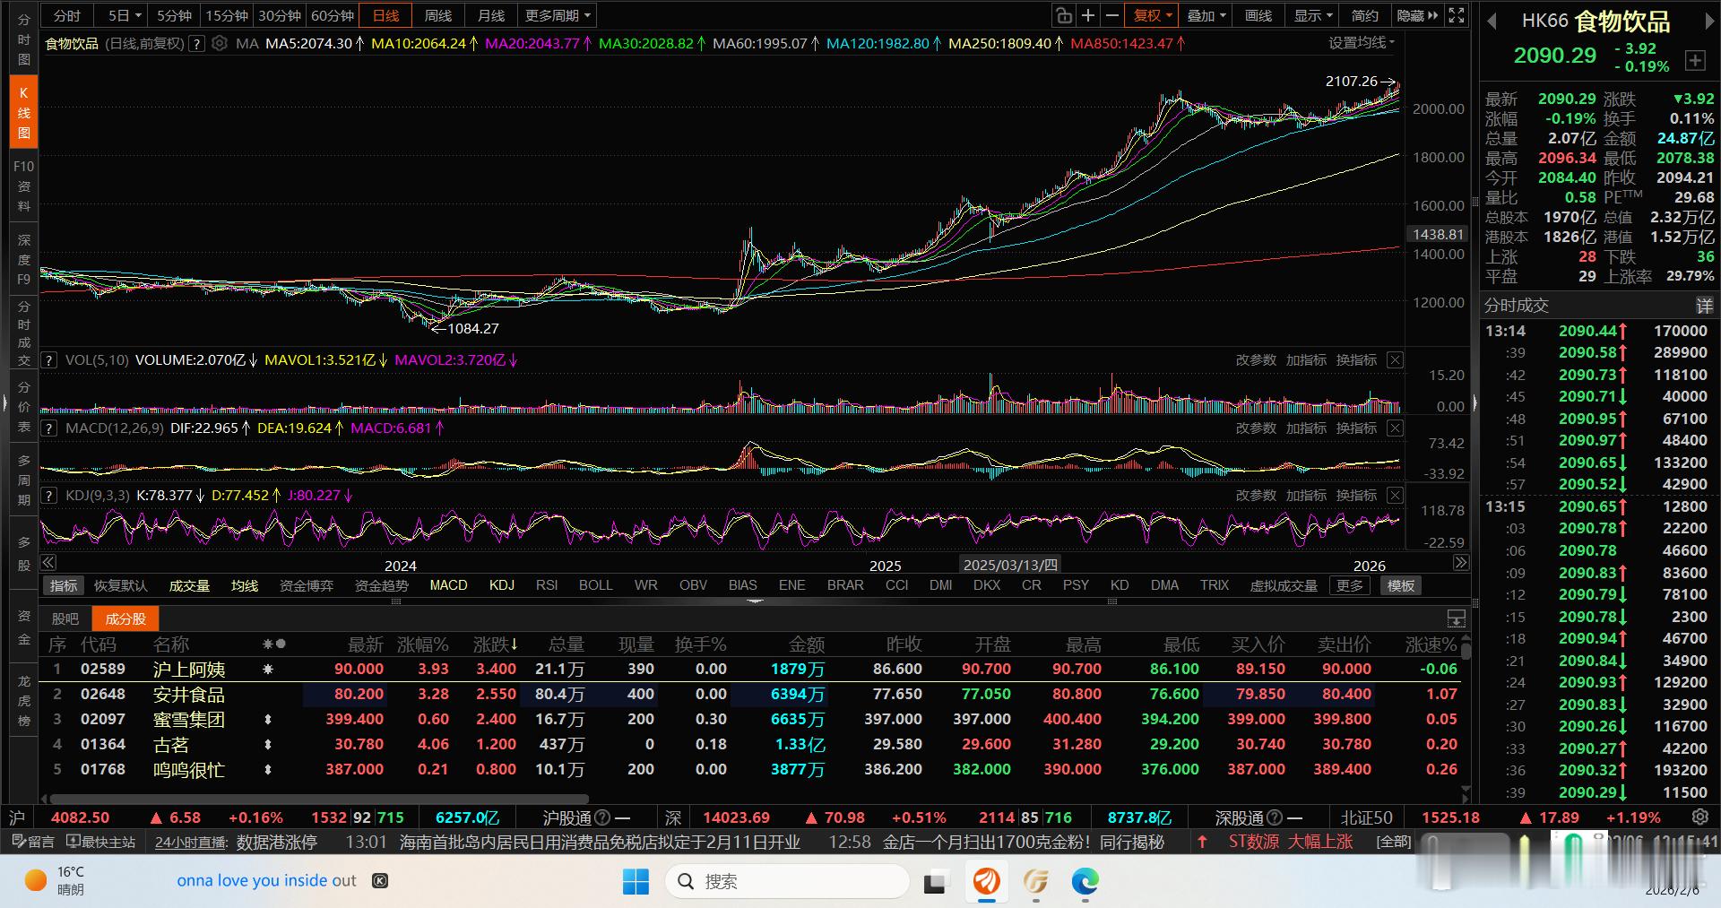Go to next sector using right arrow
The height and width of the screenshot is (908, 1721).
point(1709,21)
